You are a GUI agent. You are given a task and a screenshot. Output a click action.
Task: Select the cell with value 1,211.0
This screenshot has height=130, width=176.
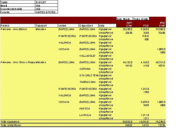point(145,115)
